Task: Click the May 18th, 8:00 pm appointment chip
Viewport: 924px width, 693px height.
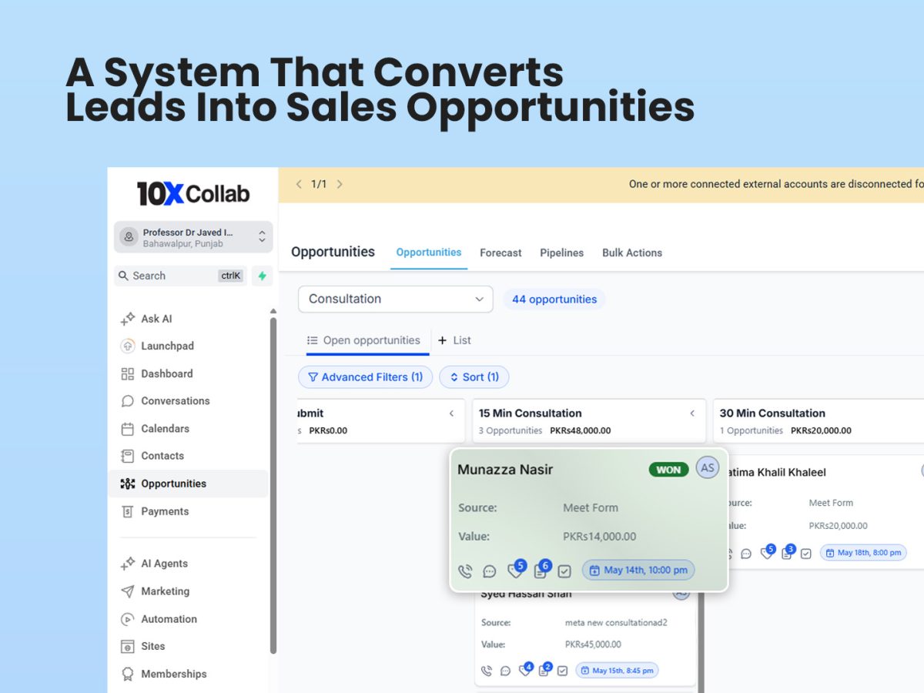Action: point(863,553)
